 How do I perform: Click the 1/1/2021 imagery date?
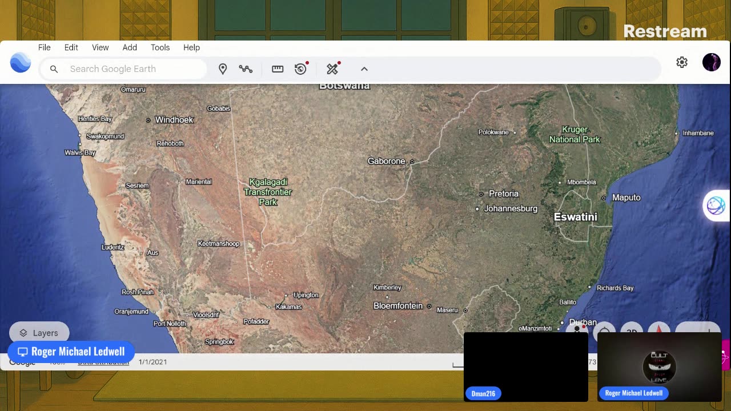pos(152,362)
